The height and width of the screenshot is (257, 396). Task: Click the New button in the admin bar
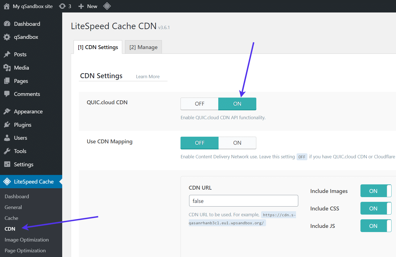pyautogui.click(x=87, y=6)
